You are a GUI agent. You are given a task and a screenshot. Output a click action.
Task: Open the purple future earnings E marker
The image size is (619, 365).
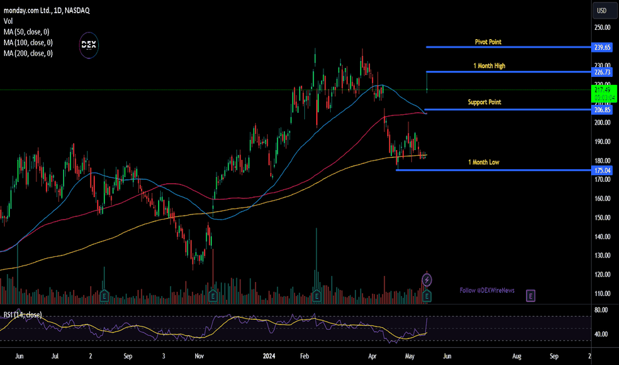coord(530,295)
